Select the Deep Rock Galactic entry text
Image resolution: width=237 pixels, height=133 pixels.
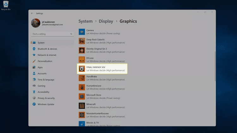[x=106, y=41]
